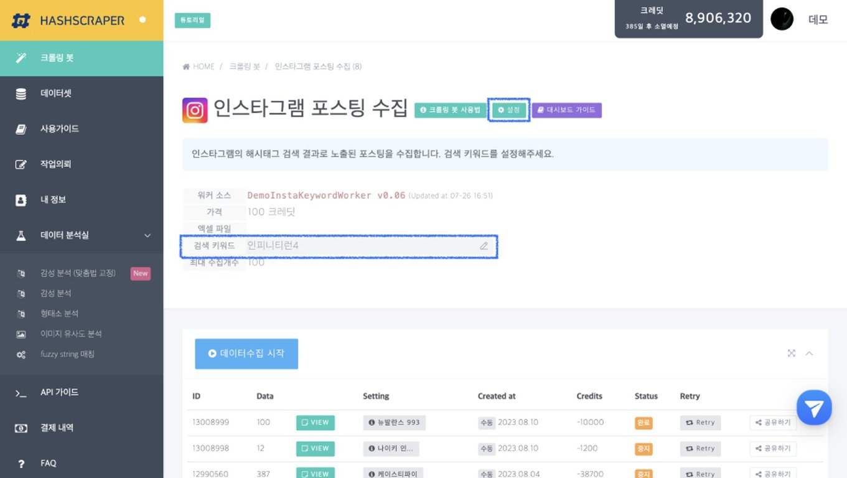Expand the 데이터 분석실 chevron
Image resolution: width=847 pixels, height=478 pixels.
pyautogui.click(x=147, y=235)
